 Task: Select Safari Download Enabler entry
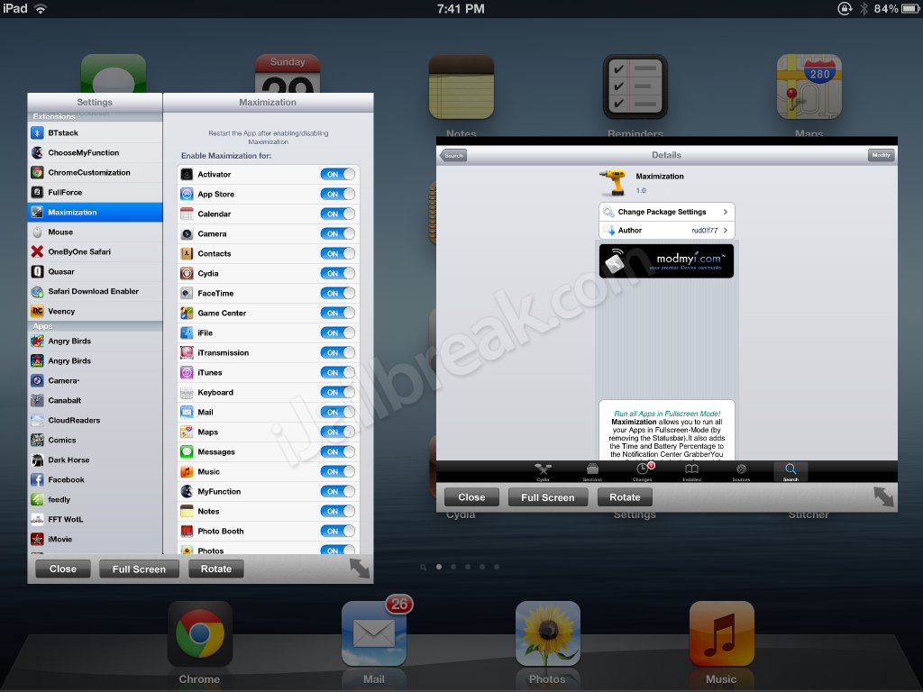coord(95,291)
